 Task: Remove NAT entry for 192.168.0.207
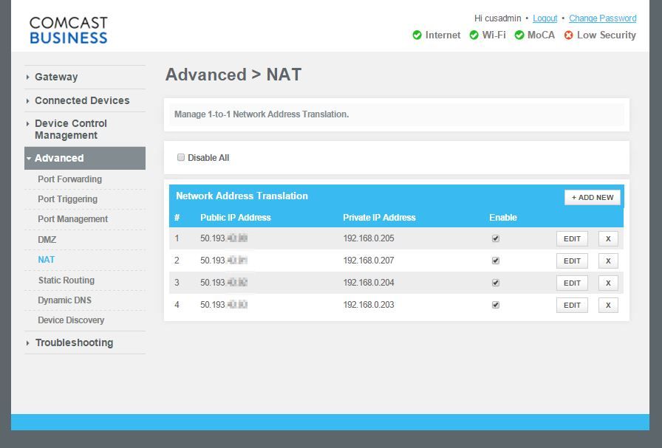(608, 261)
